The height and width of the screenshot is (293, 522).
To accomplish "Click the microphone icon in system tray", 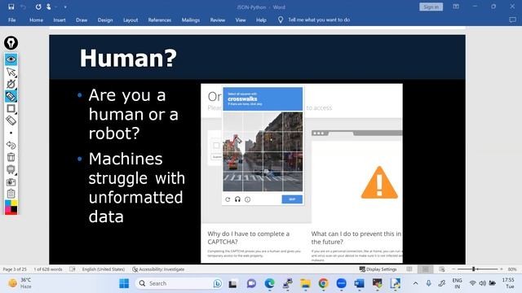I will click(428, 283).
